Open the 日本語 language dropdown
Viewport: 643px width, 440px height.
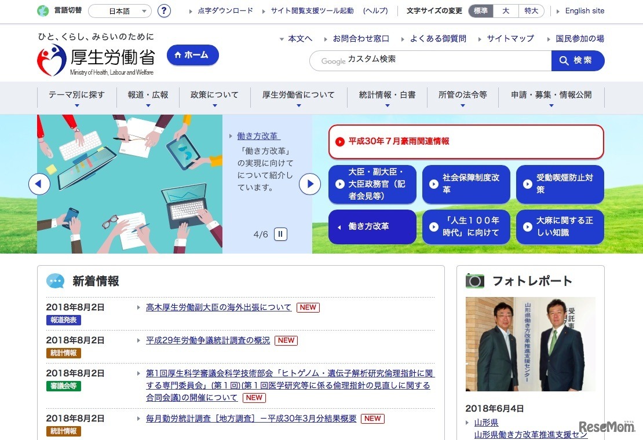120,10
